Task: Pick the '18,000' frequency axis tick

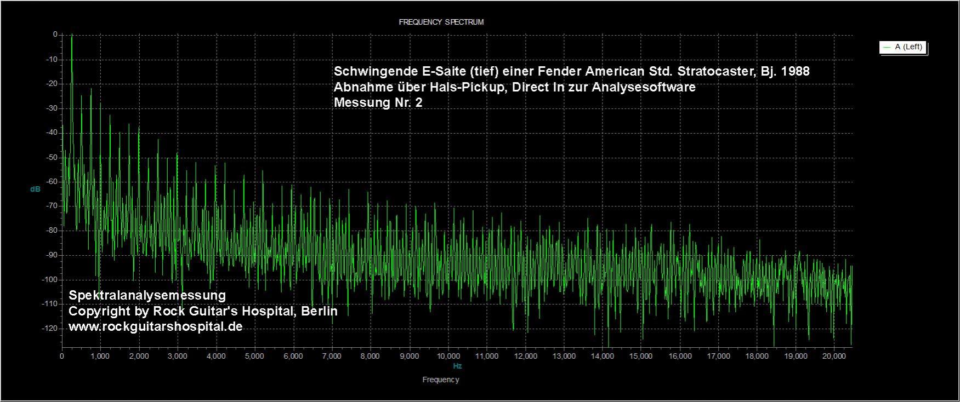Action: 757,356
